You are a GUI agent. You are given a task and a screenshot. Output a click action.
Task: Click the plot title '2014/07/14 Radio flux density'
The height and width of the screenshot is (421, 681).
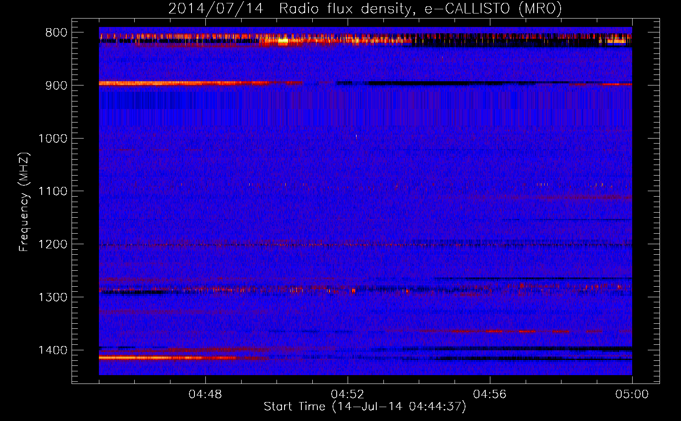pyautogui.click(x=364, y=8)
